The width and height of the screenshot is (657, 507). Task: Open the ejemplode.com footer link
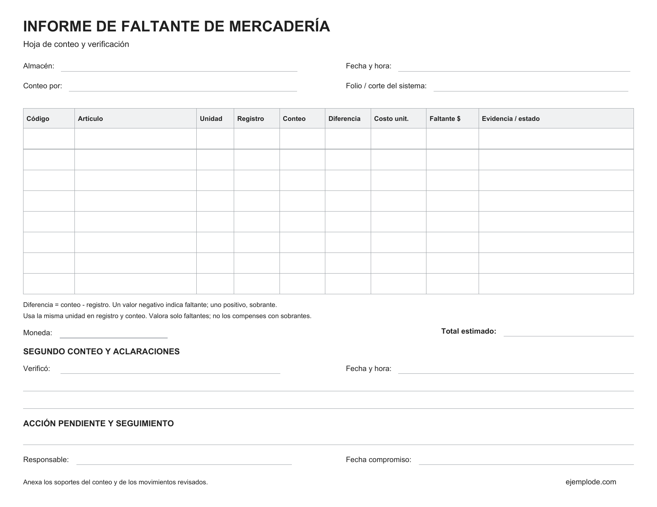coord(591,482)
